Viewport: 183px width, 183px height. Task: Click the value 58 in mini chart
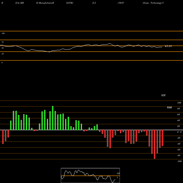(118, 173)
